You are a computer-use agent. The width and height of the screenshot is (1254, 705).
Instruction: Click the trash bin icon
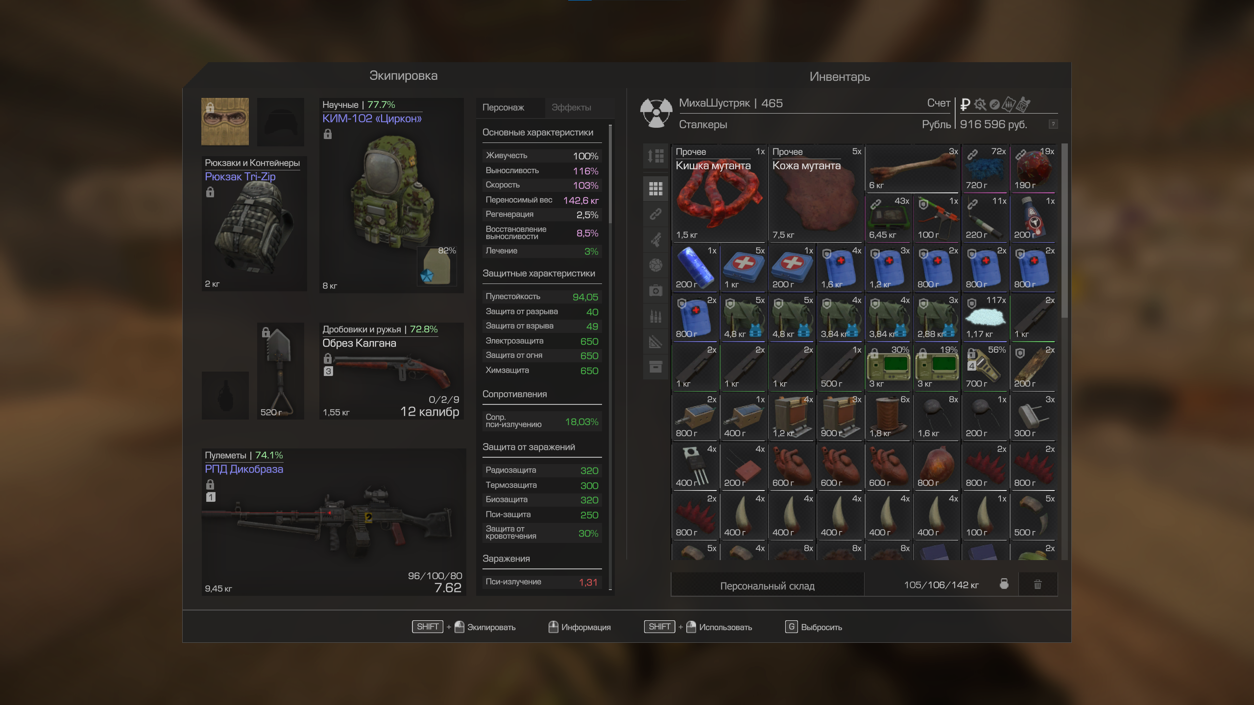click(x=1037, y=585)
